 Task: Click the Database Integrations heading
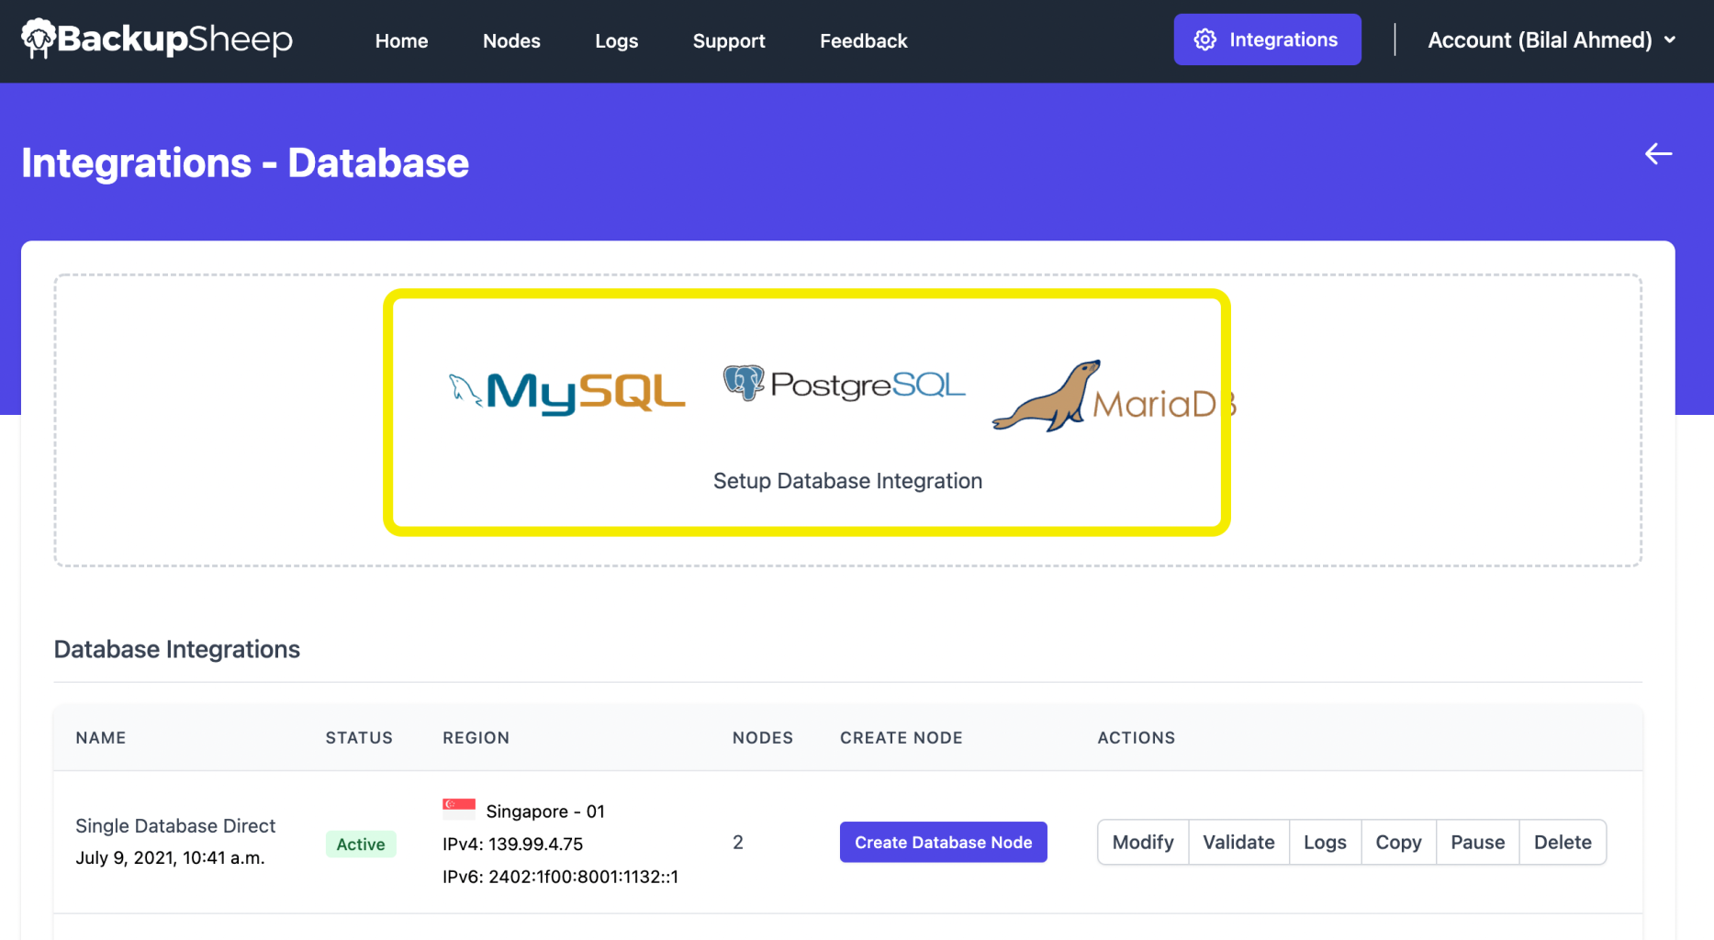pyautogui.click(x=177, y=649)
